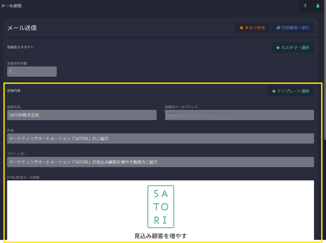The image size is (326, 243).
Task: Open the テンプレート選択 template picker
Action: (290, 91)
